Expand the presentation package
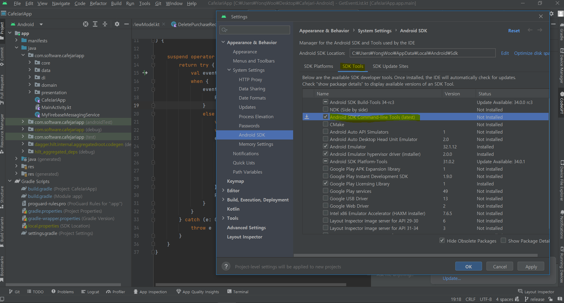The width and height of the screenshot is (564, 303). pyautogui.click(x=29, y=92)
